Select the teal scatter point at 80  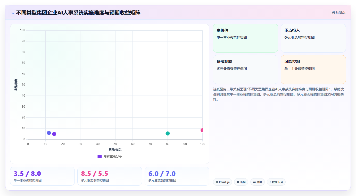pyautogui.click(x=168, y=133)
